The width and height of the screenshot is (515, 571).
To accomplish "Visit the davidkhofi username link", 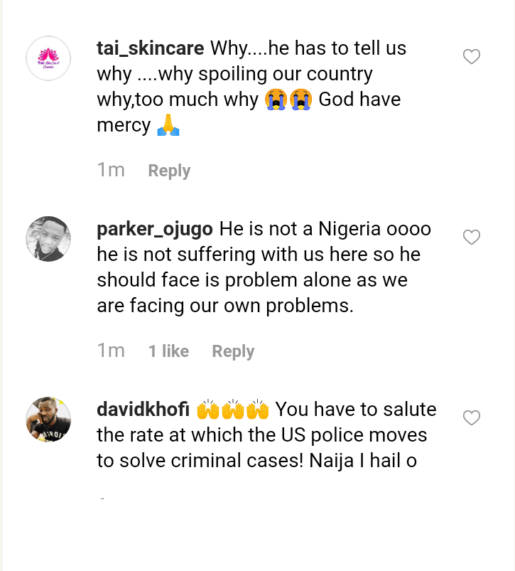I will (x=143, y=410).
